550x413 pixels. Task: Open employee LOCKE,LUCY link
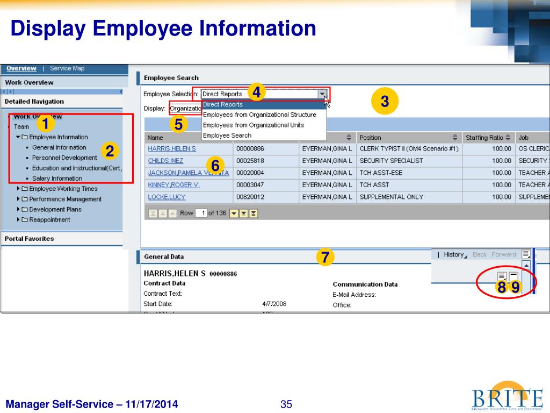pyautogui.click(x=167, y=197)
